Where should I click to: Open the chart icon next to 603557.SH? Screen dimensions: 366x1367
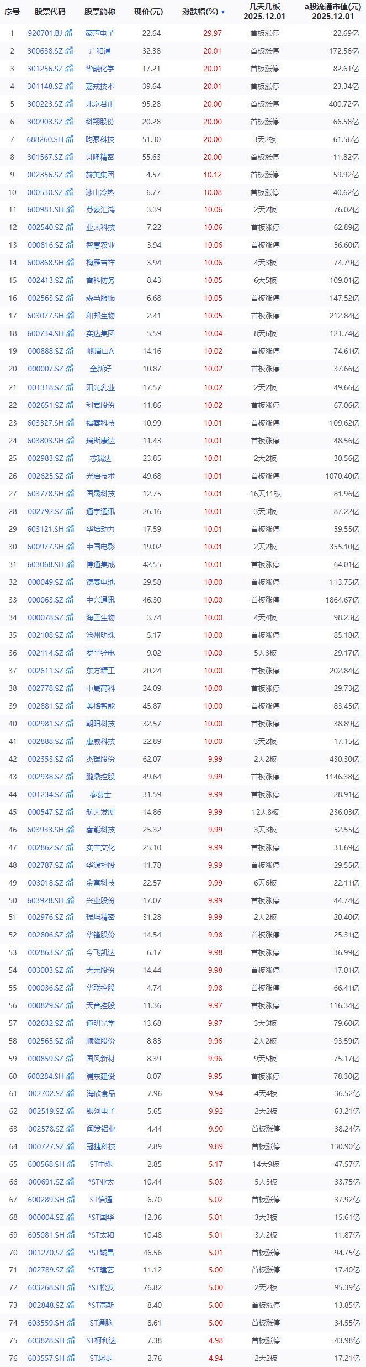click(x=70, y=1358)
